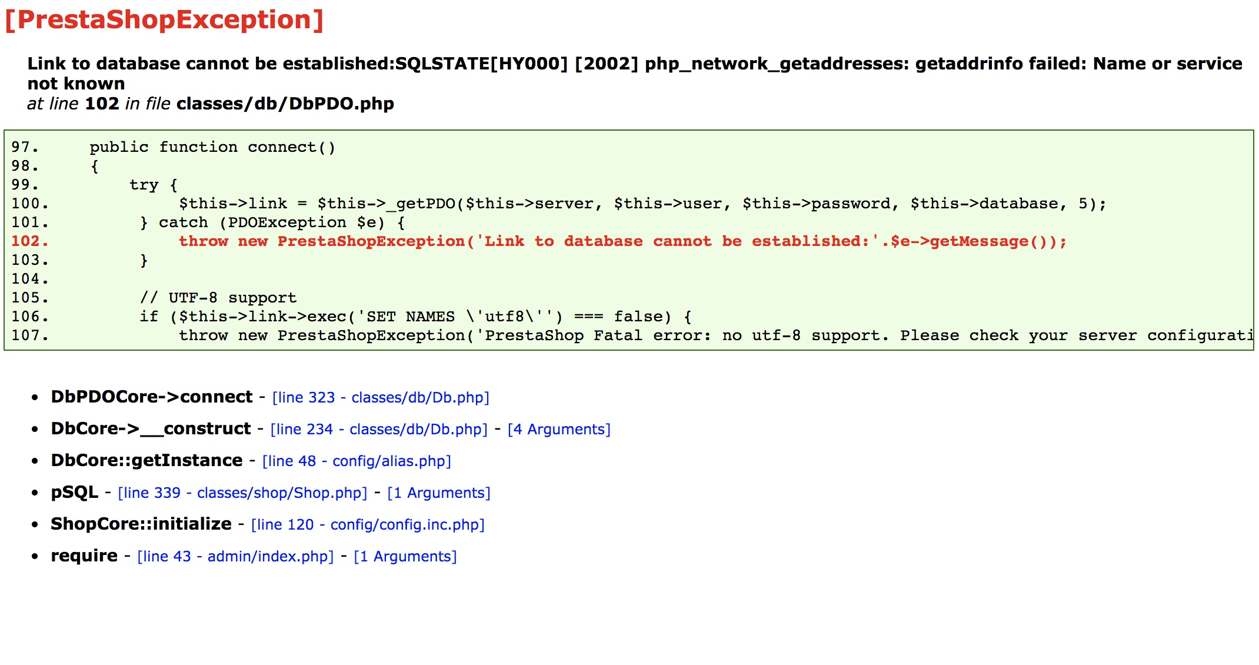Expand 1 Arguments for pSQL
The width and height of the screenshot is (1259, 665).
pos(439,493)
